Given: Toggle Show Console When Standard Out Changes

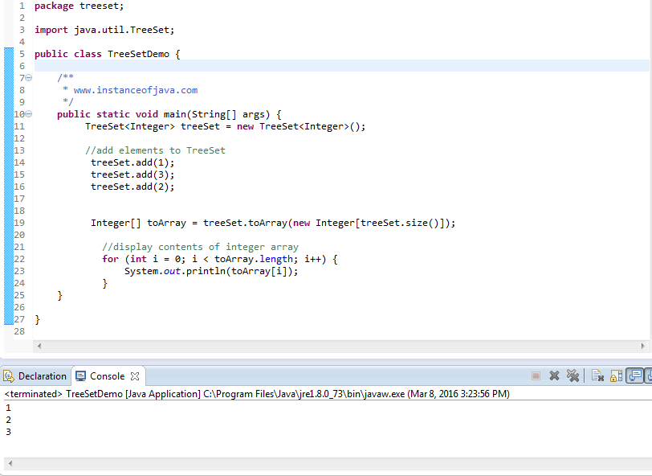Looking at the screenshot, I should (x=634, y=375).
